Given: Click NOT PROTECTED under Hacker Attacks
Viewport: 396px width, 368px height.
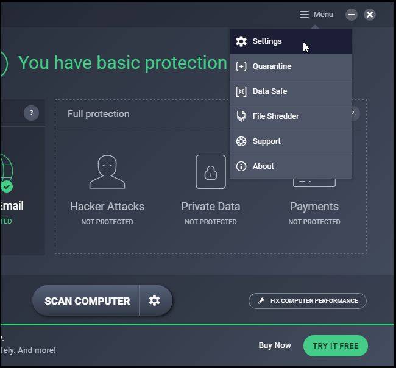Looking at the screenshot, I should (107, 222).
